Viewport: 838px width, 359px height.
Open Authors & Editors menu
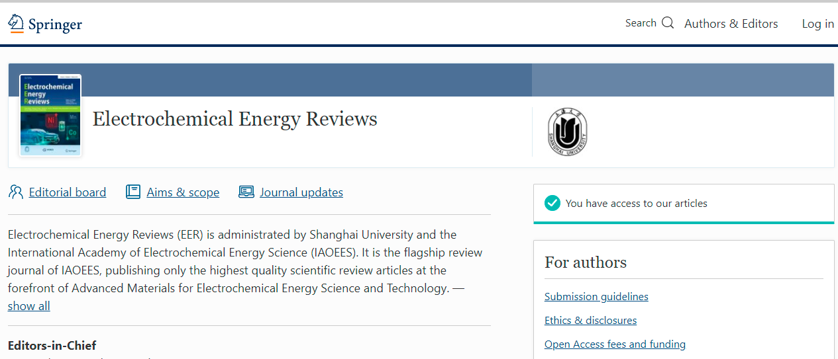[x=731, y=24]
